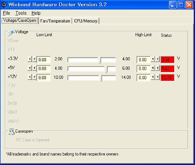Click the 4.00 maximum value of +3.3V

tap(126, 59)
